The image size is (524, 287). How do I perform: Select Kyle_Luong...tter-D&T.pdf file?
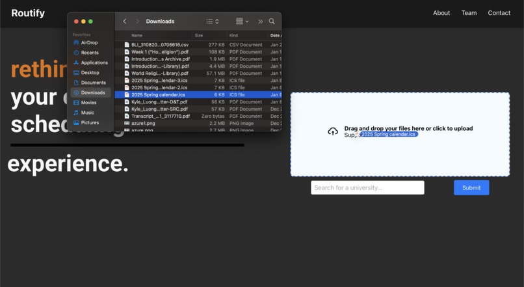pos(198,102)
